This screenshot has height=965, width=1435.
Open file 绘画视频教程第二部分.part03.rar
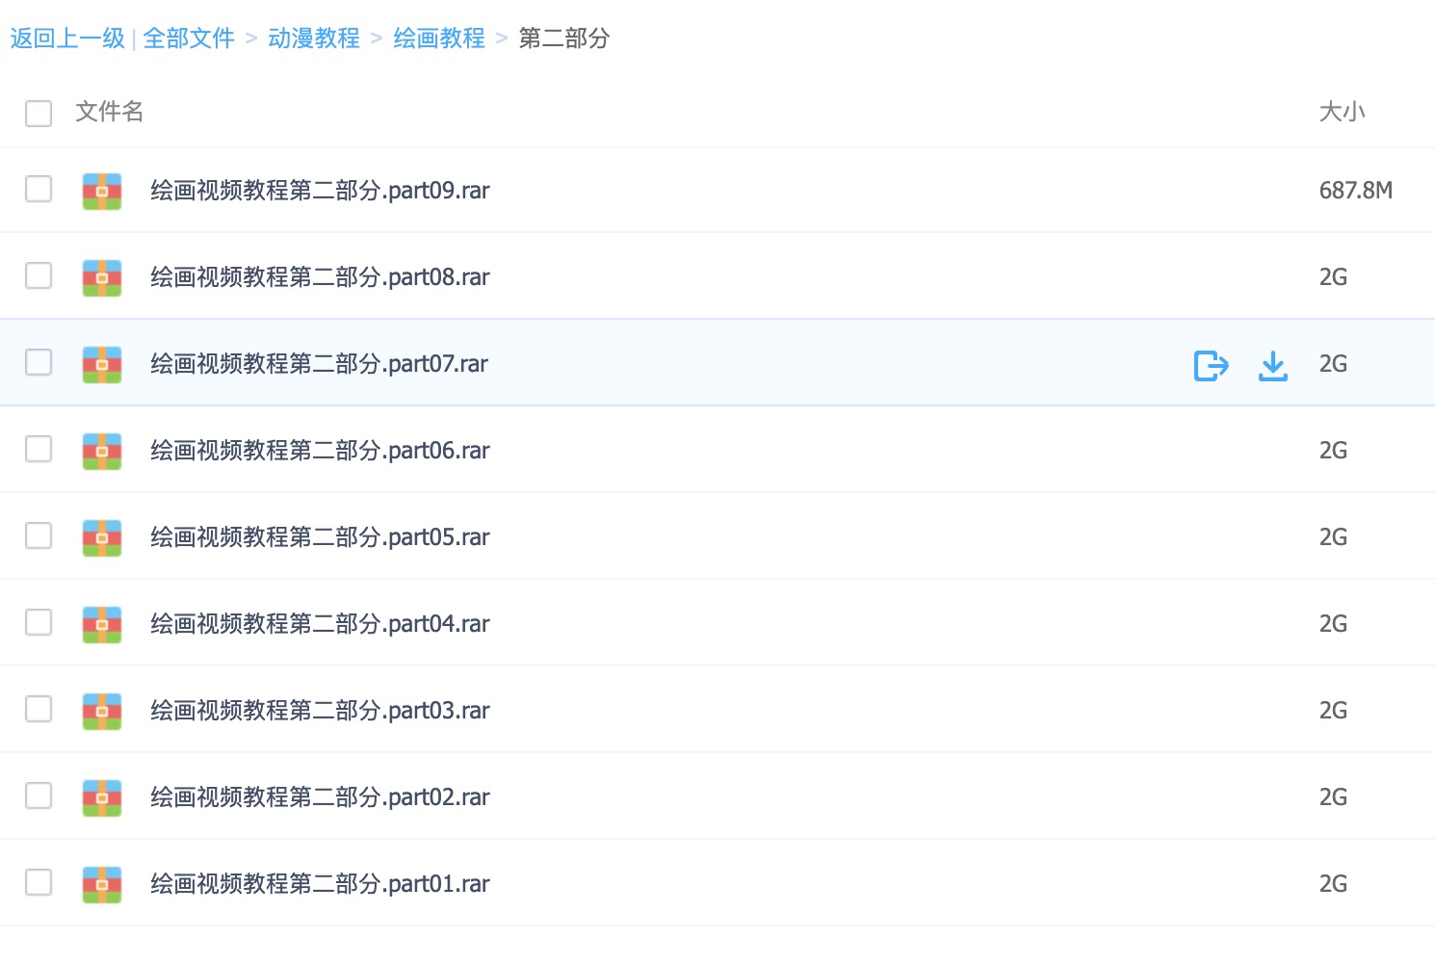[x=320, y=711]
